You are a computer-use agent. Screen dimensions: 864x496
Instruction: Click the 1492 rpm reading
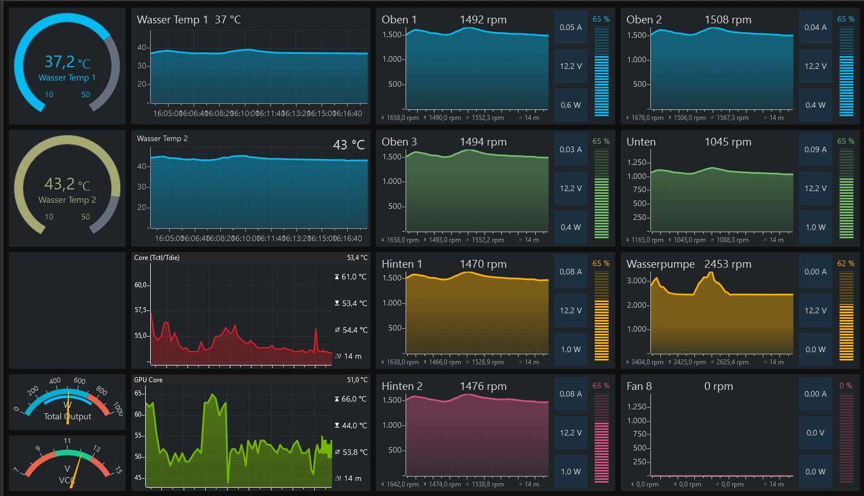(x=483, y=19)
